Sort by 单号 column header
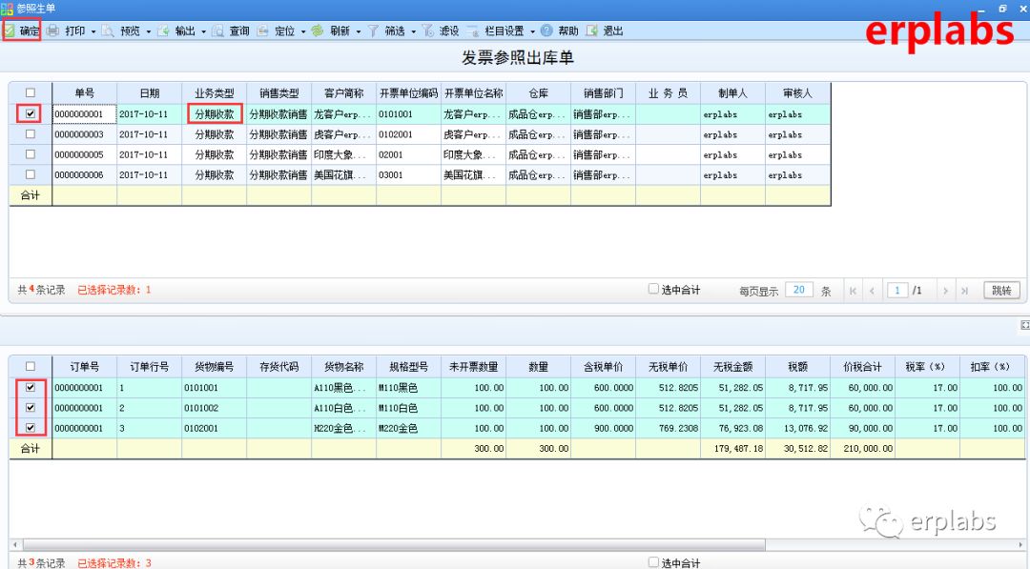The image size is (1030, 569). pyautogui.click(x=85, y=93)
